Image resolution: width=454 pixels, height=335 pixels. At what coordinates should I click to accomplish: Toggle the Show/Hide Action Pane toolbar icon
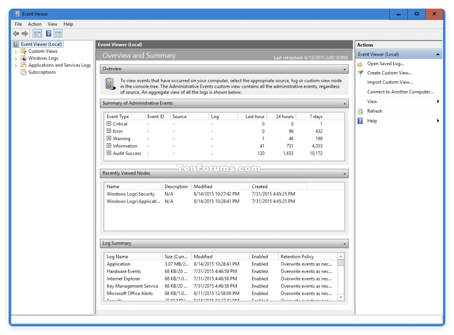click(x=58, y=33)
